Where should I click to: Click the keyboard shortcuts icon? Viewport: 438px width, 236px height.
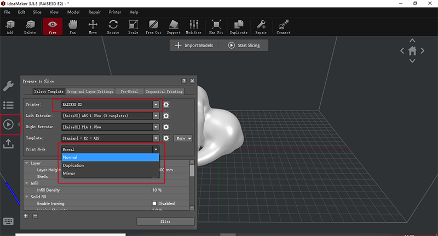(8, 221)
